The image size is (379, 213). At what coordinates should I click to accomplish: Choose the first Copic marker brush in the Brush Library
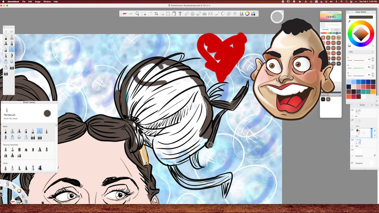5,168
